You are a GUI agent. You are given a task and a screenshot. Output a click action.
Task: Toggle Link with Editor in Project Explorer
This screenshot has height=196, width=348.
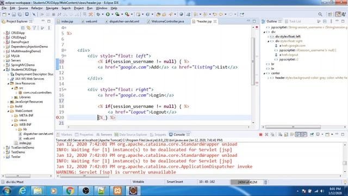(x=28, y=28)
